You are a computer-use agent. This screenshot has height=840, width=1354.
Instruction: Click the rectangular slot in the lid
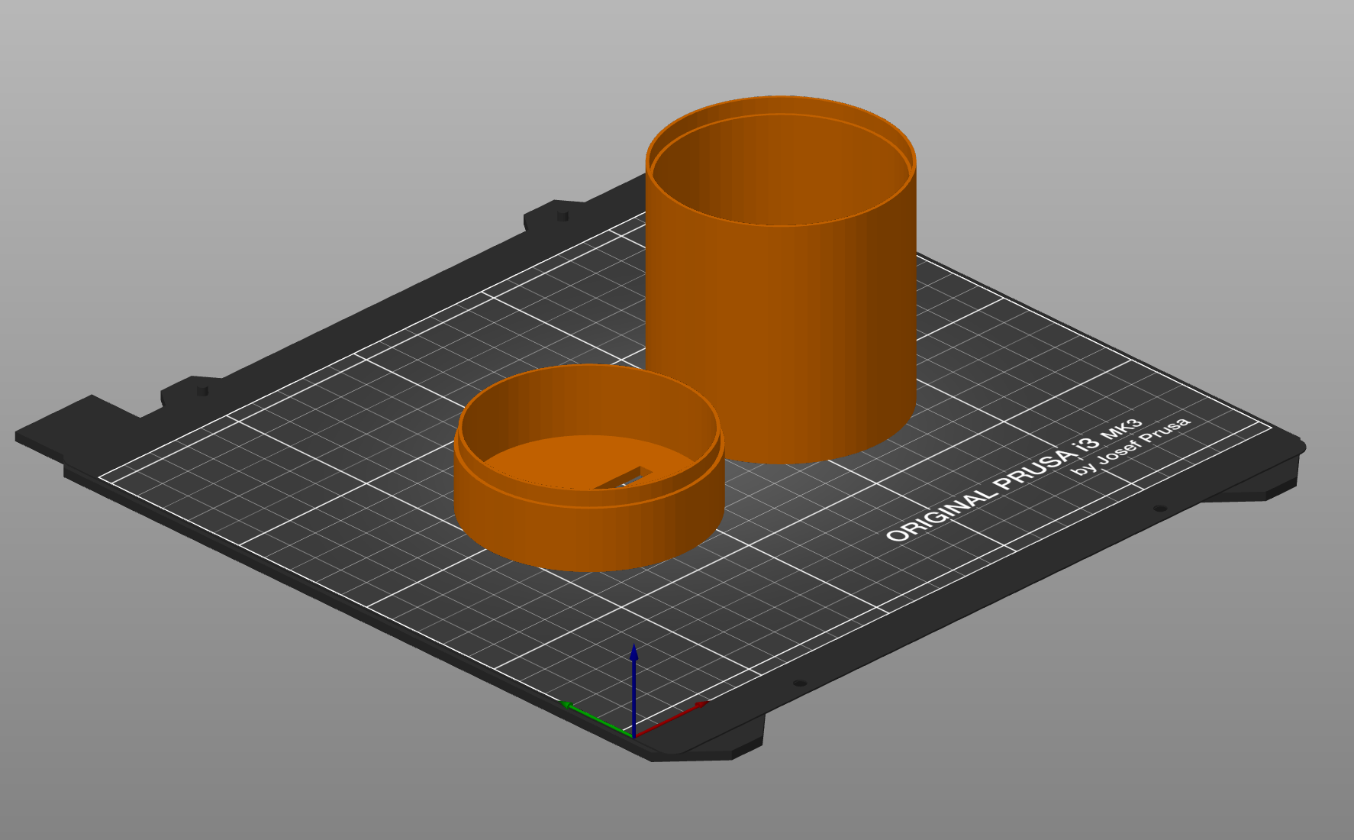tap(624, 478)
